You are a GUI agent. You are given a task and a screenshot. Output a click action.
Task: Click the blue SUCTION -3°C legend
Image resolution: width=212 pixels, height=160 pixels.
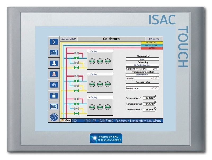pyautogui.click(x=152, y=45)
